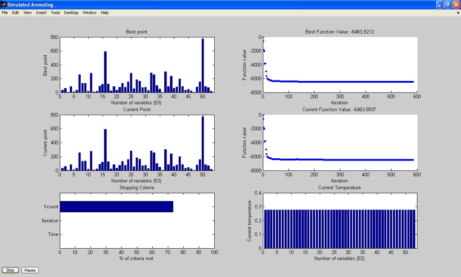The width and height of the screenshot is (461, 277).
Task: Open the File menu
Action: pos(5,13)
